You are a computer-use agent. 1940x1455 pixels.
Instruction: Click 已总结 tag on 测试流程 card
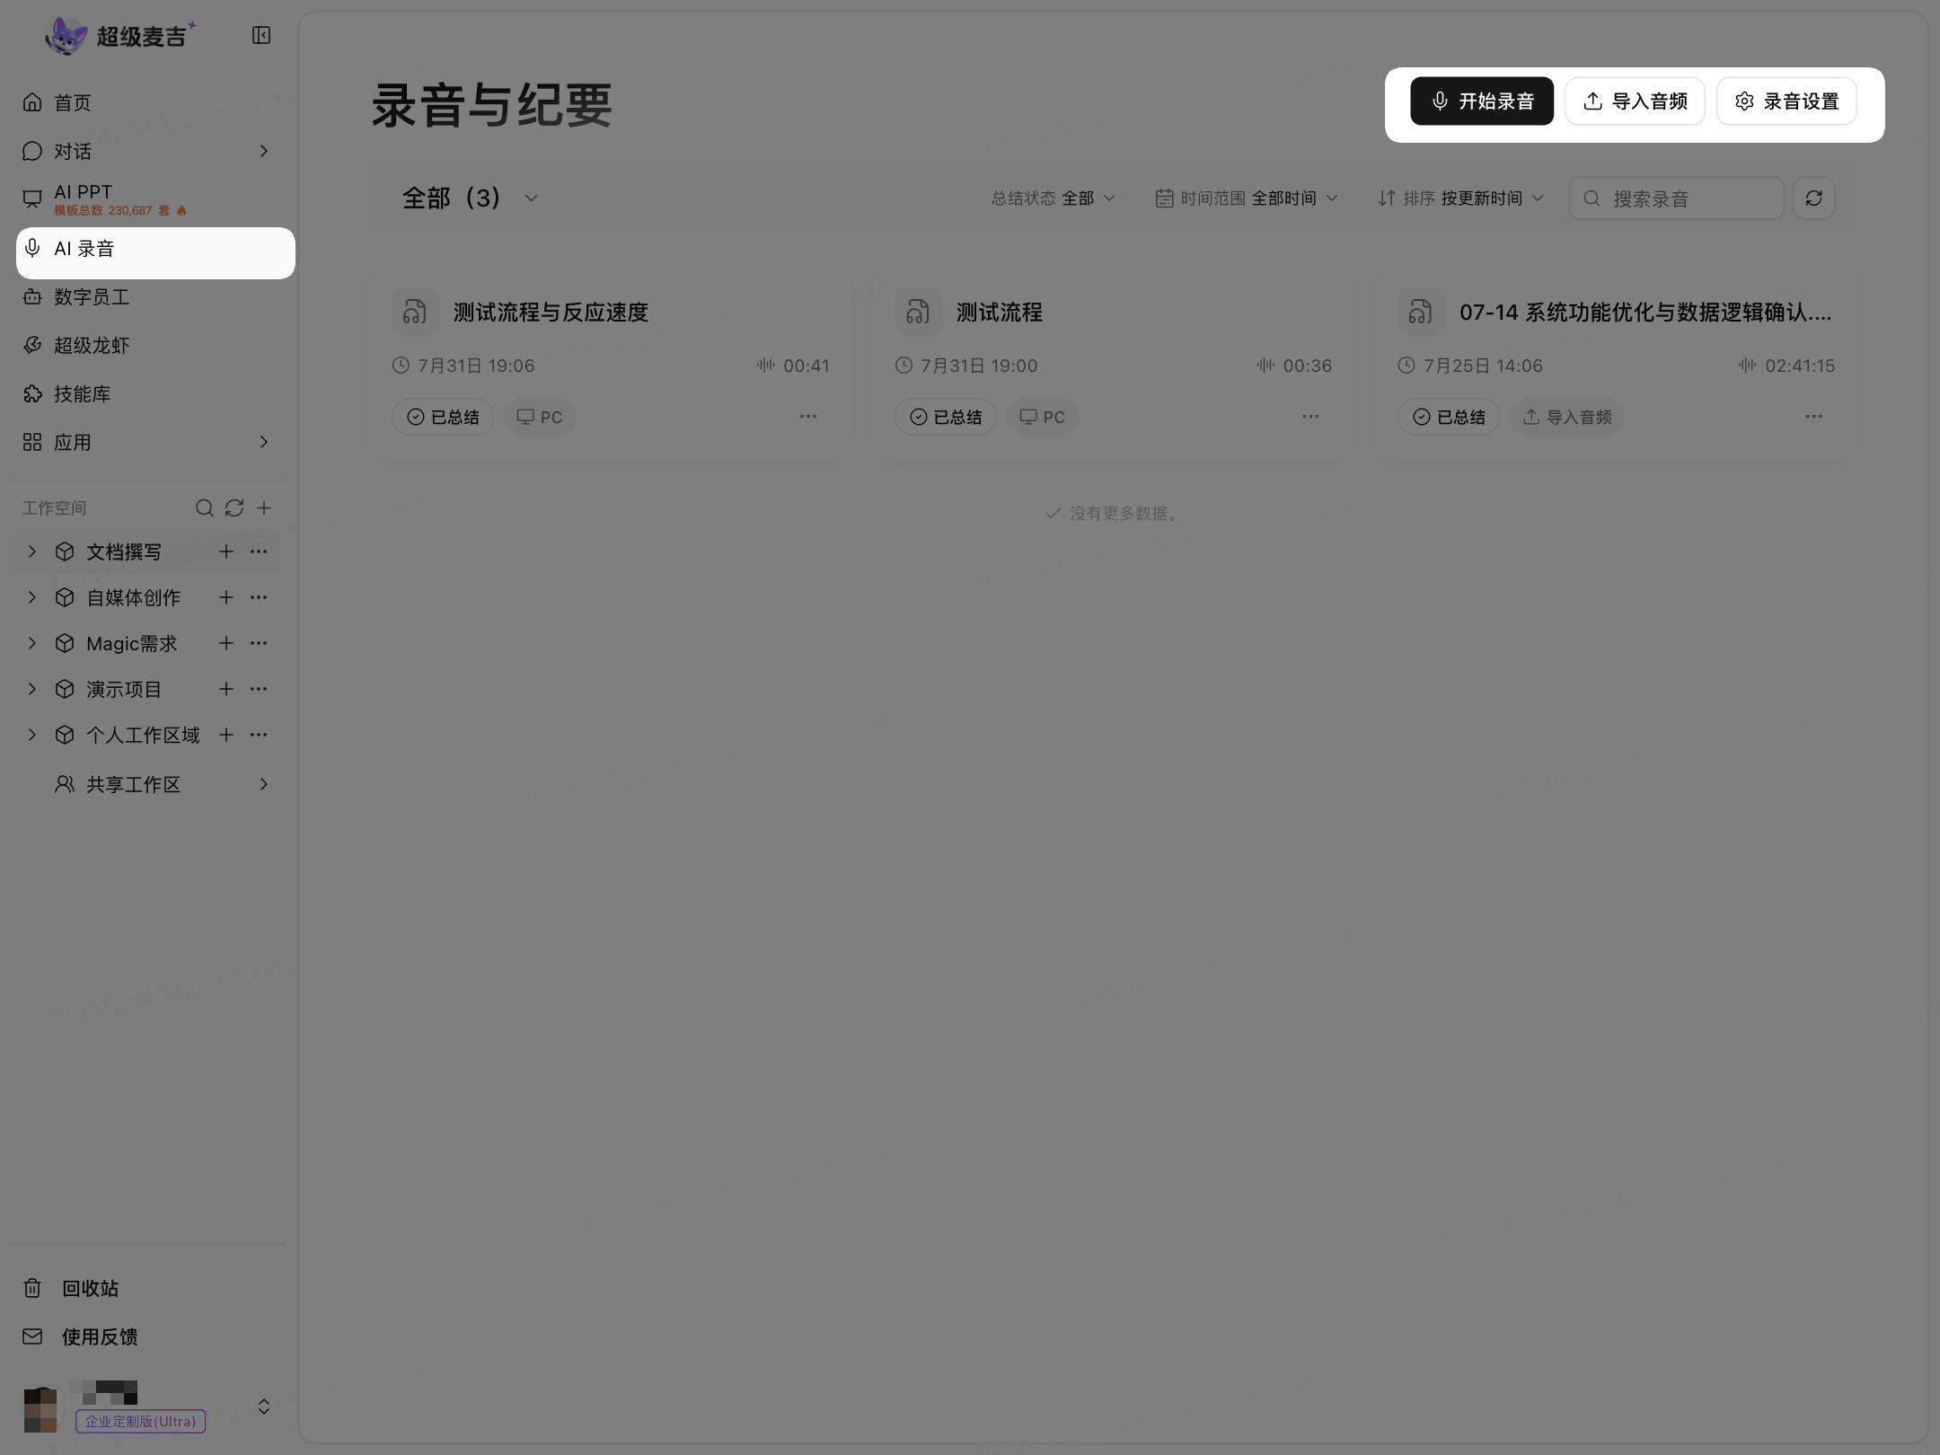tap(946, 417)
